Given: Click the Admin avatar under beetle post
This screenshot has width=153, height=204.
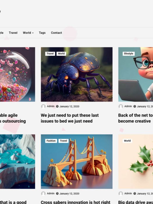Looking at the screenshot, I should click(43, 106).
